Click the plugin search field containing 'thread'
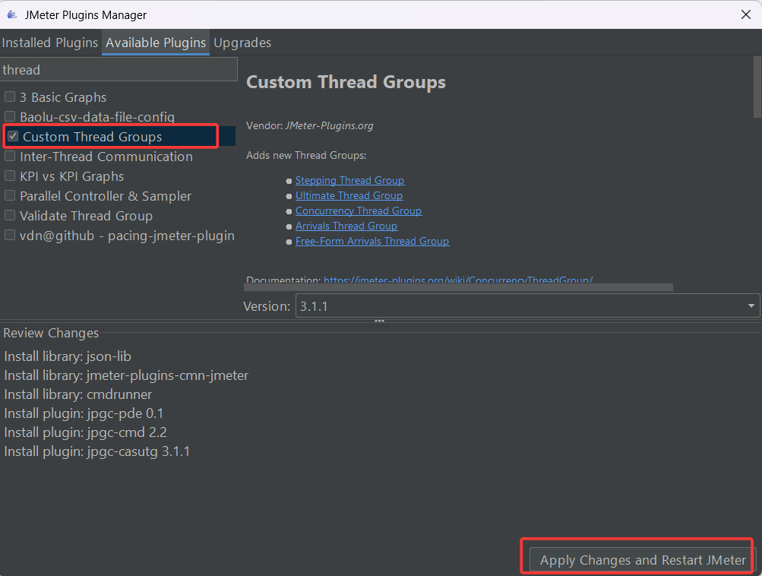The height and width of the screenshot is (576, 762). tap(119, 69)
